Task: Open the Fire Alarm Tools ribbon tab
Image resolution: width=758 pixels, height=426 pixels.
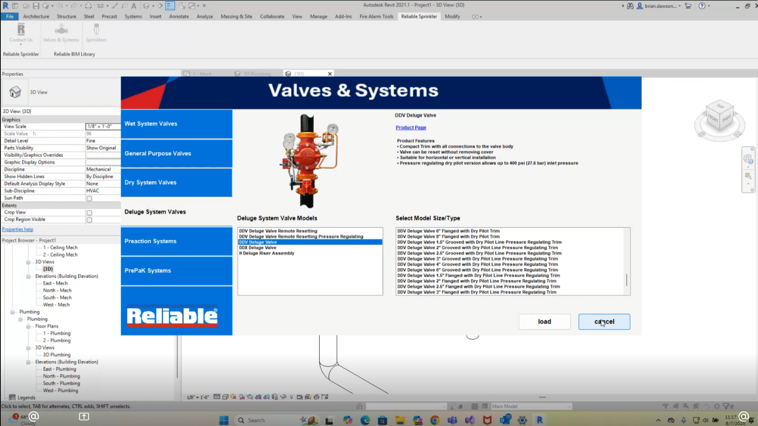Action: click(376, 16)
